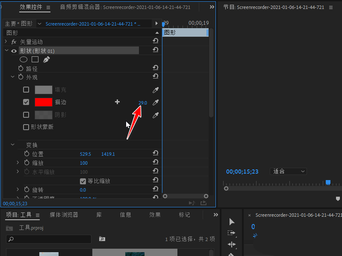Switch to the 效果 tab in bottom panel
This screenshot has width=342, height=256.
pos(155,215)
